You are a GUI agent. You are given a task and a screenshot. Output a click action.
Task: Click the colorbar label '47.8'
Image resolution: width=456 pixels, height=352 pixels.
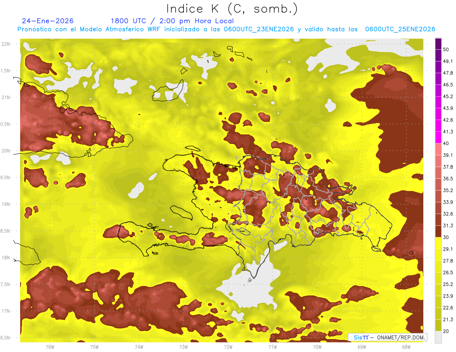point(448,73)
